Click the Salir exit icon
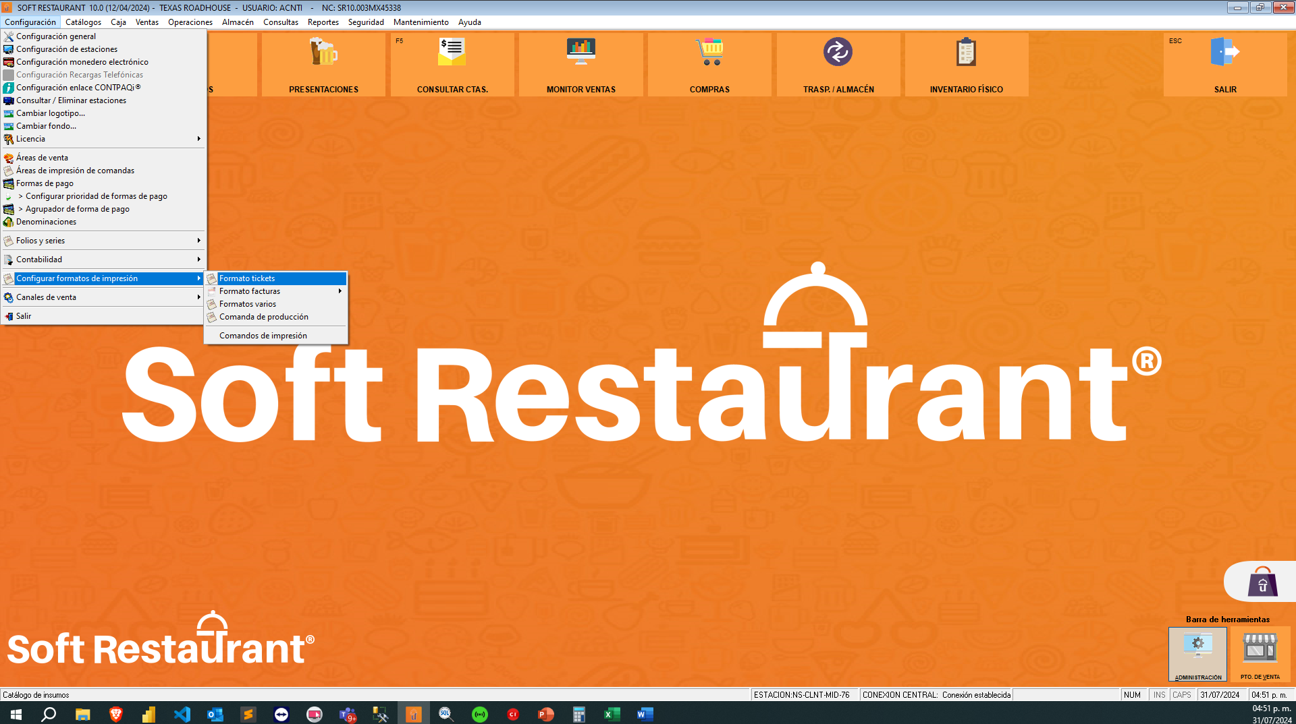The image size is (1296, 724). [1225, 65]
